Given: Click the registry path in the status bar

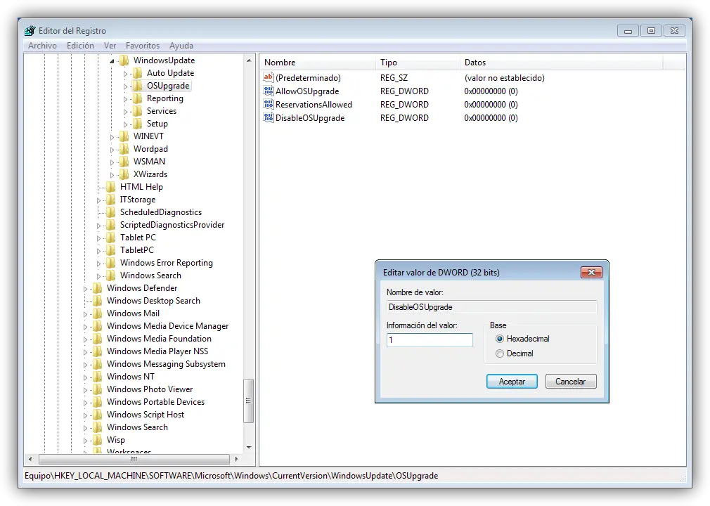Looking at the screenshot, I should pyautogui.click(x=231, y=476).
